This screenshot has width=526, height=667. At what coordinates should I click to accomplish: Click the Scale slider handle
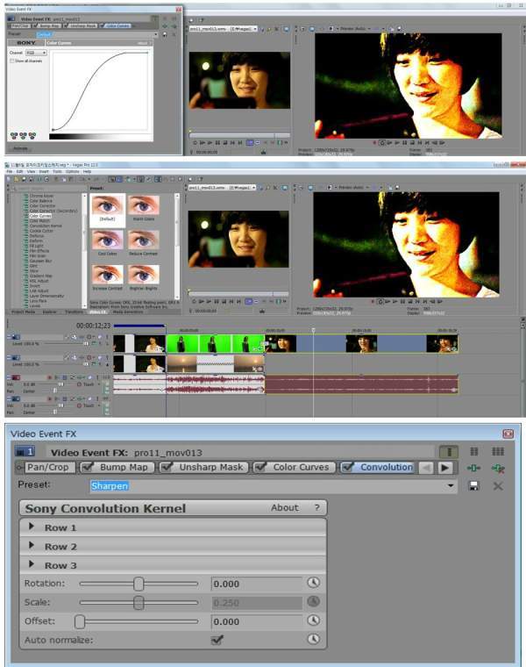click(x=139, y=602)
